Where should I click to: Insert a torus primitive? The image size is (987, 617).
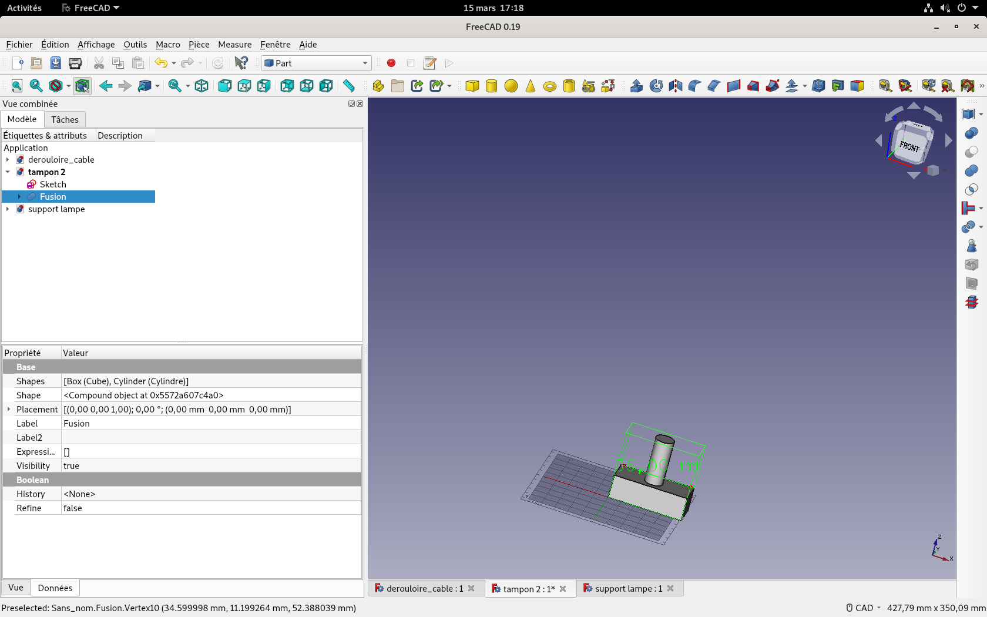[549, 86]
